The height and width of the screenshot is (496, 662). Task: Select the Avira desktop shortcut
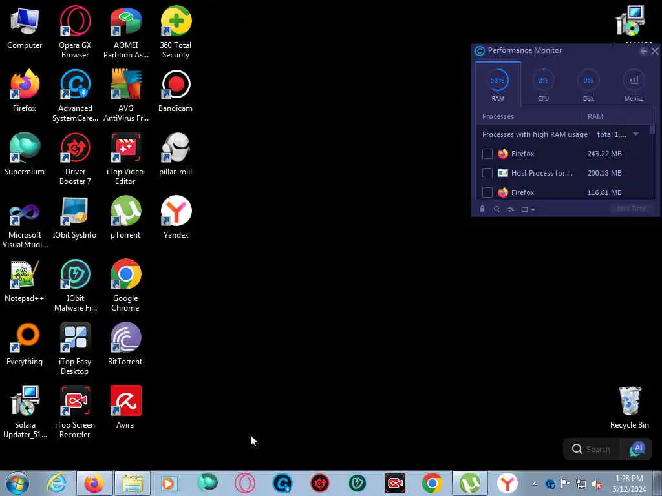125,407
